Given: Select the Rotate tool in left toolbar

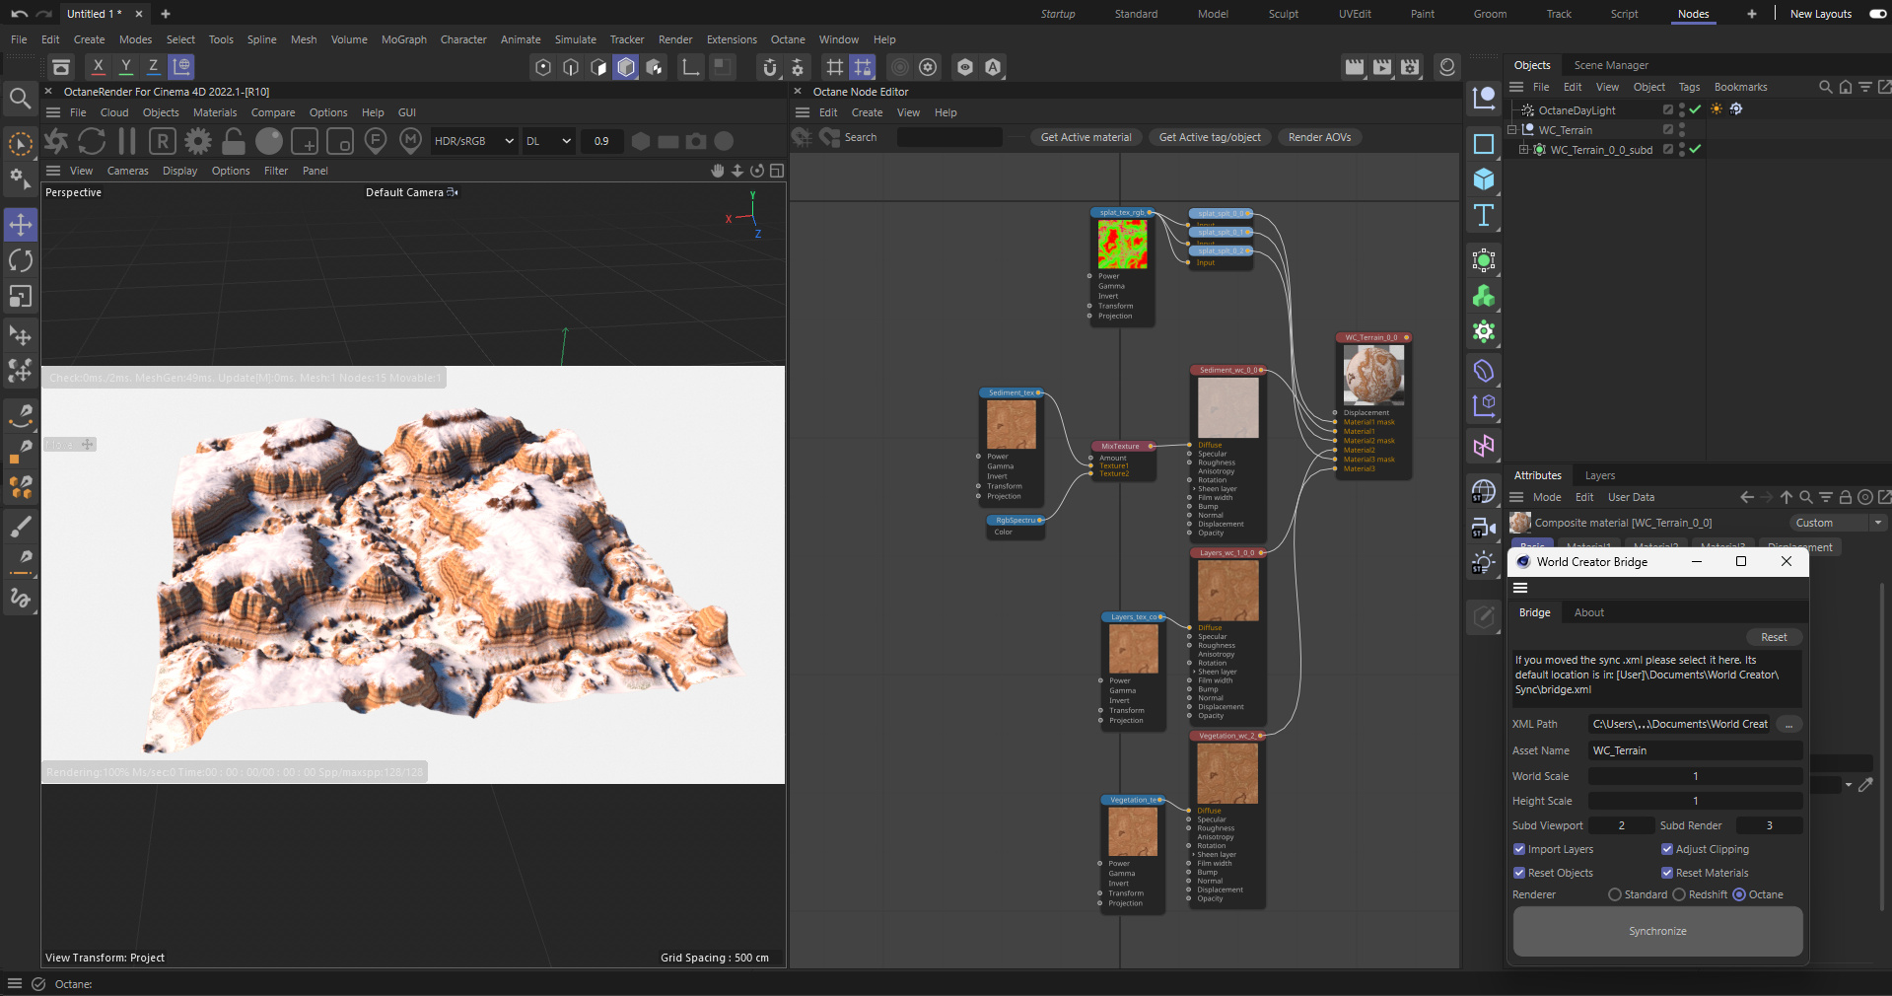Looking at the screenshot, I should [21, 260].
